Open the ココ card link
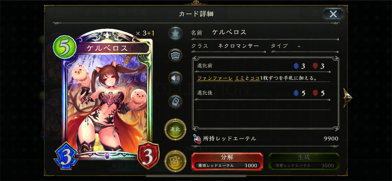Screen dimensions: 392x181 [255, 78]
